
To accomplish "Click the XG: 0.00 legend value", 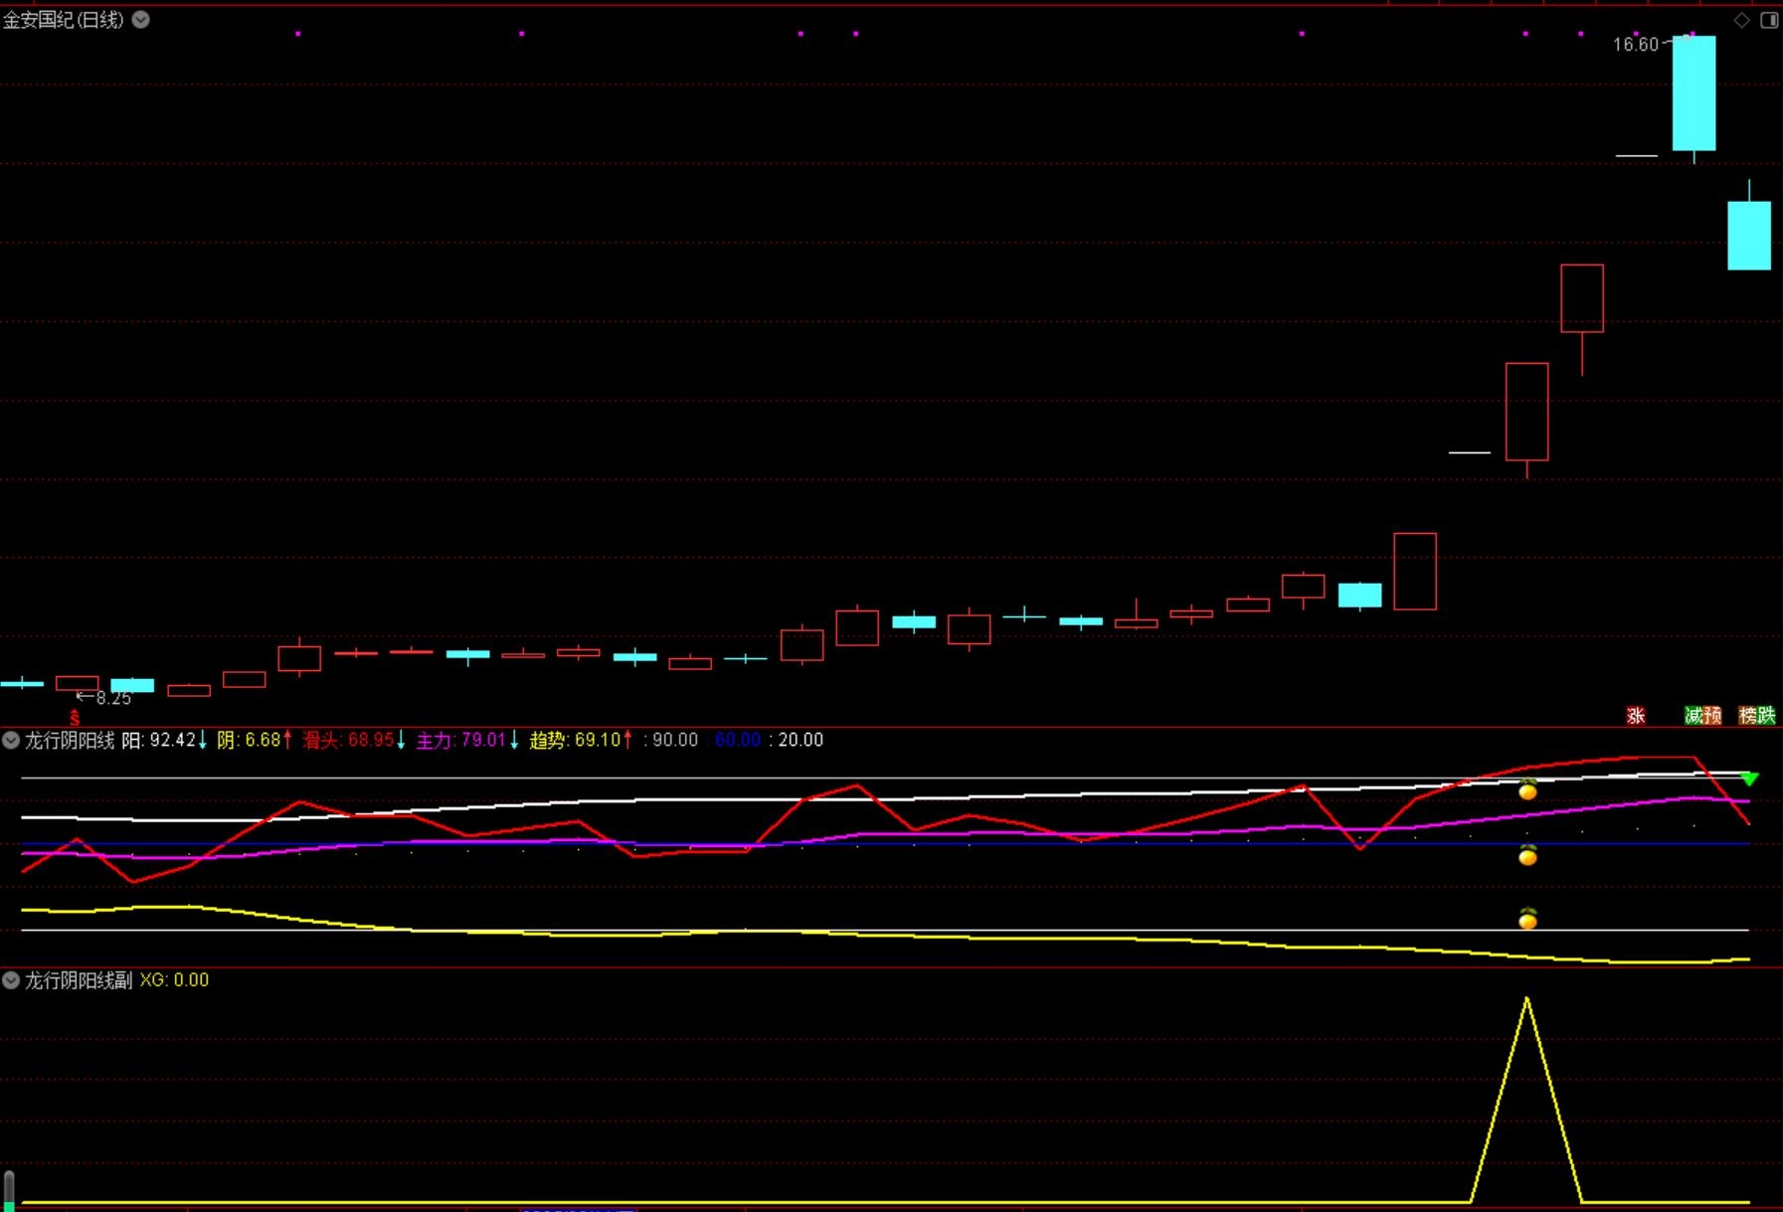I will [174, 980].
